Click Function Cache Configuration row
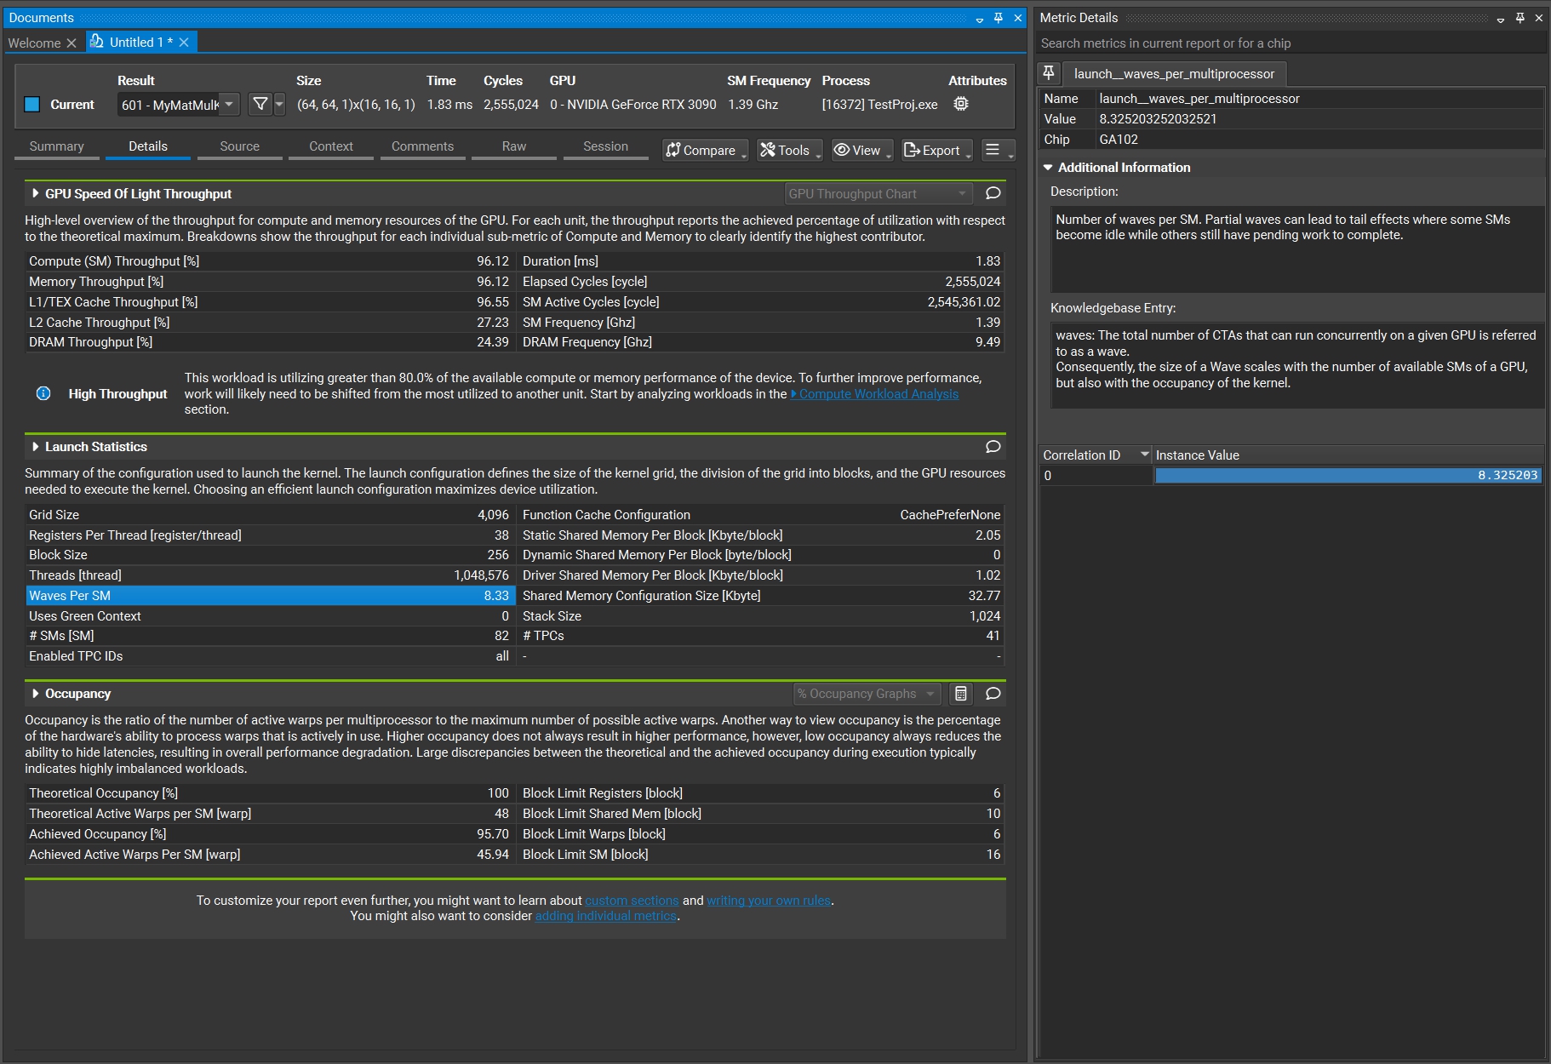Screen dimensions: 1551x1064 (x=761, y=515)
